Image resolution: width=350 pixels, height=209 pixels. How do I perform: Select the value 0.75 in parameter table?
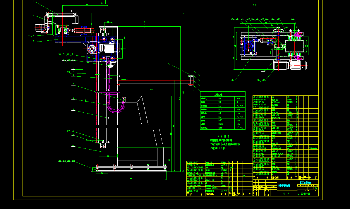click(x=220, y=120)
